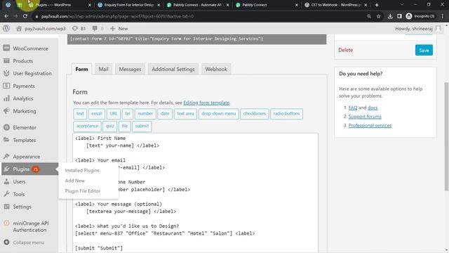The image size is (449, 253).
Task: Select Installed Plugins from the flyout
Action: 82,170
